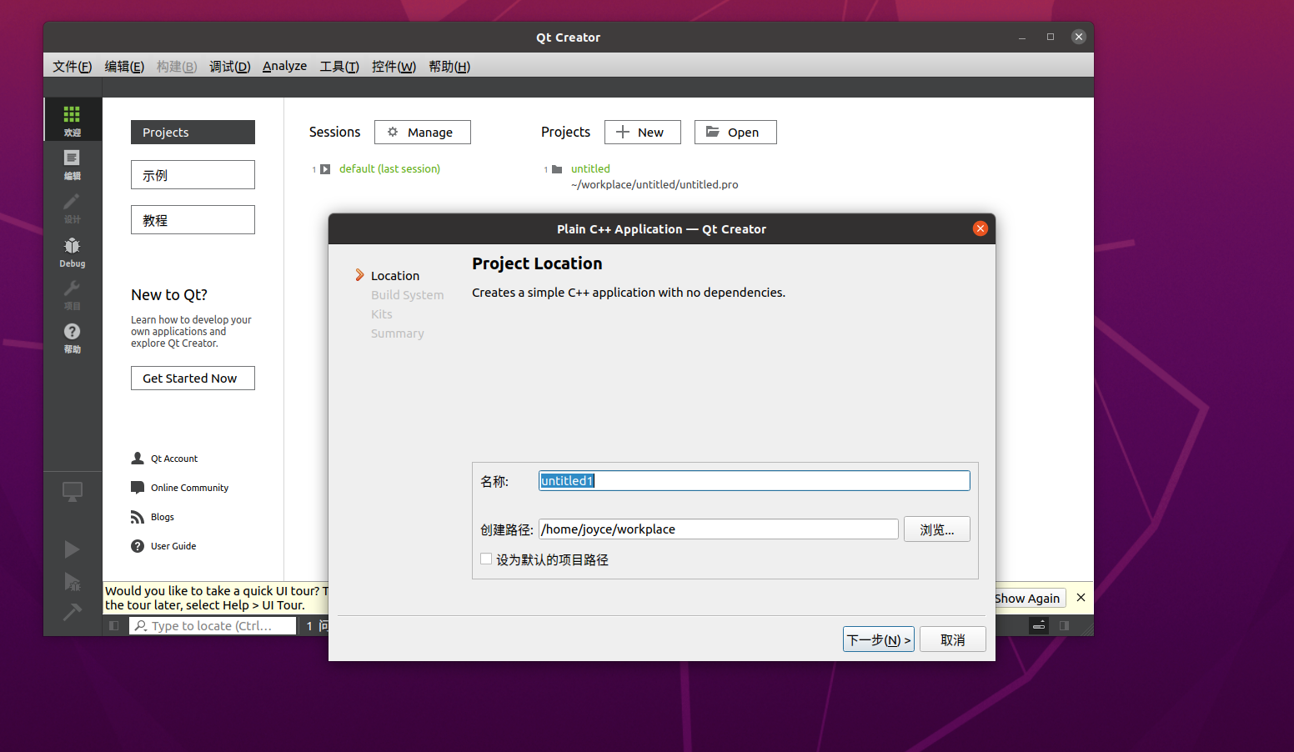
Task: Open the untitled recent project link
Action: coord(590,168)
